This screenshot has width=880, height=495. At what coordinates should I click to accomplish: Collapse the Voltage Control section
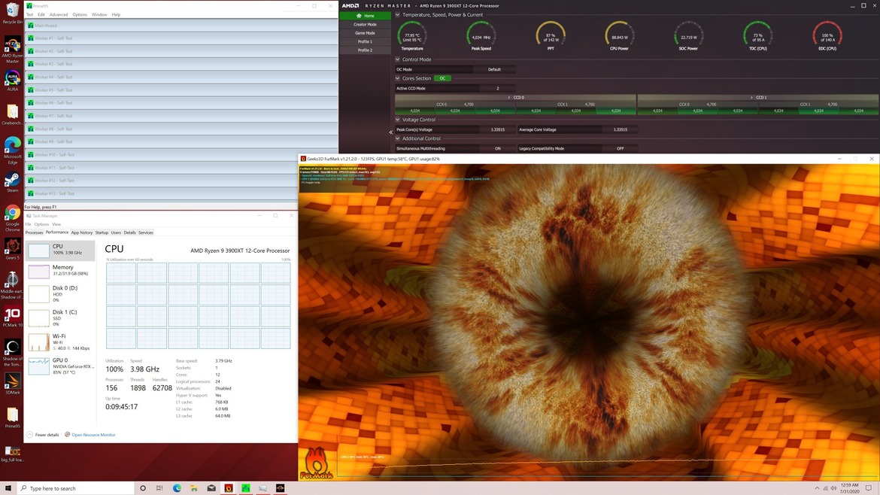pyautogui.click(x=398, y=120)
